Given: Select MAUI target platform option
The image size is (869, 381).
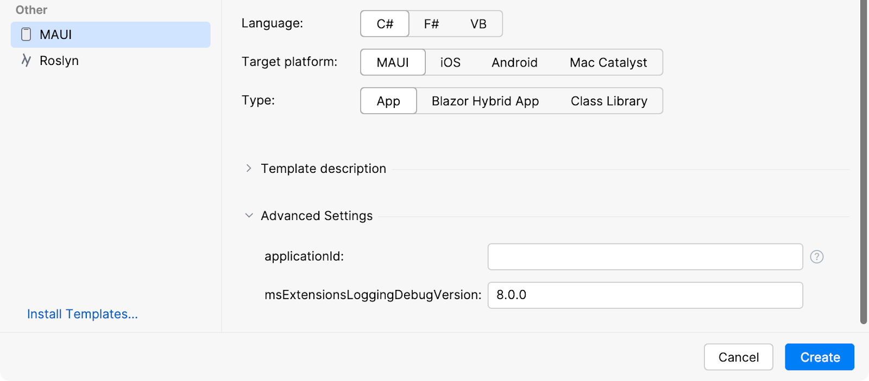Looking at the screenshot, I should [x=392, y=62].
